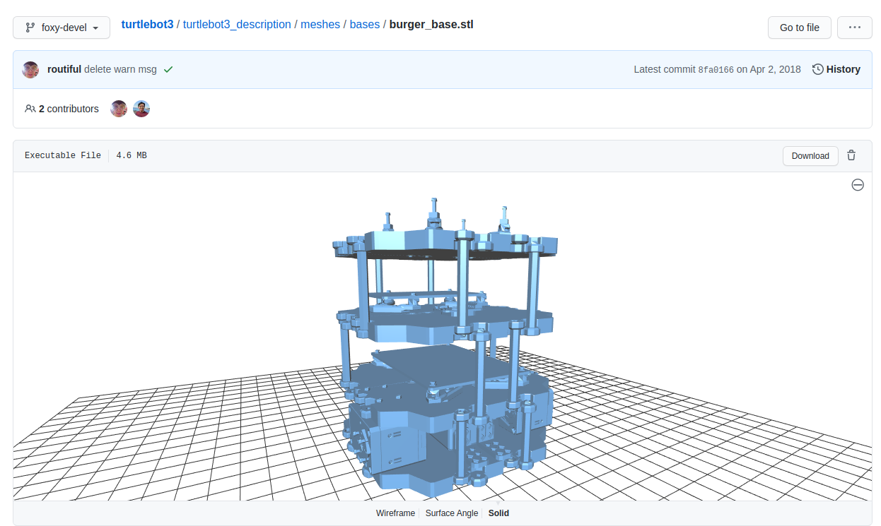Image resolution: width=881 pixels, height=526 pixels.
Task: Show the 2 contributors list
Action: (62, 109)
